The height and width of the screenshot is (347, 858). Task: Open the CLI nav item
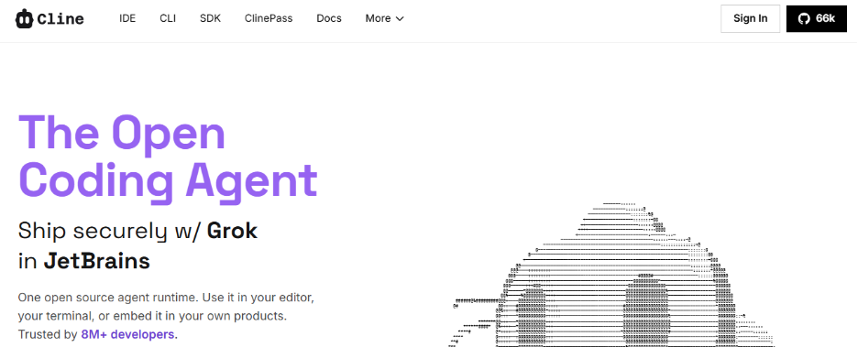pos(168,18)
